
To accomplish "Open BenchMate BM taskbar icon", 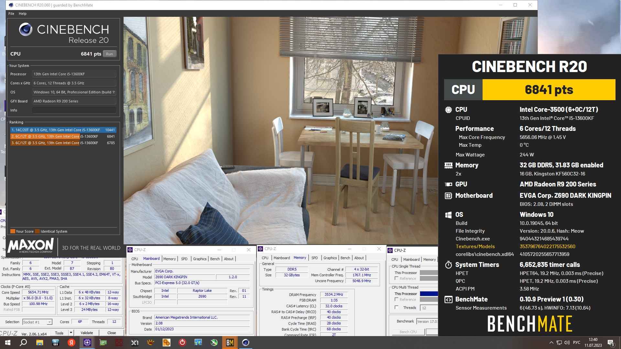I will click(x=230, y=343).
